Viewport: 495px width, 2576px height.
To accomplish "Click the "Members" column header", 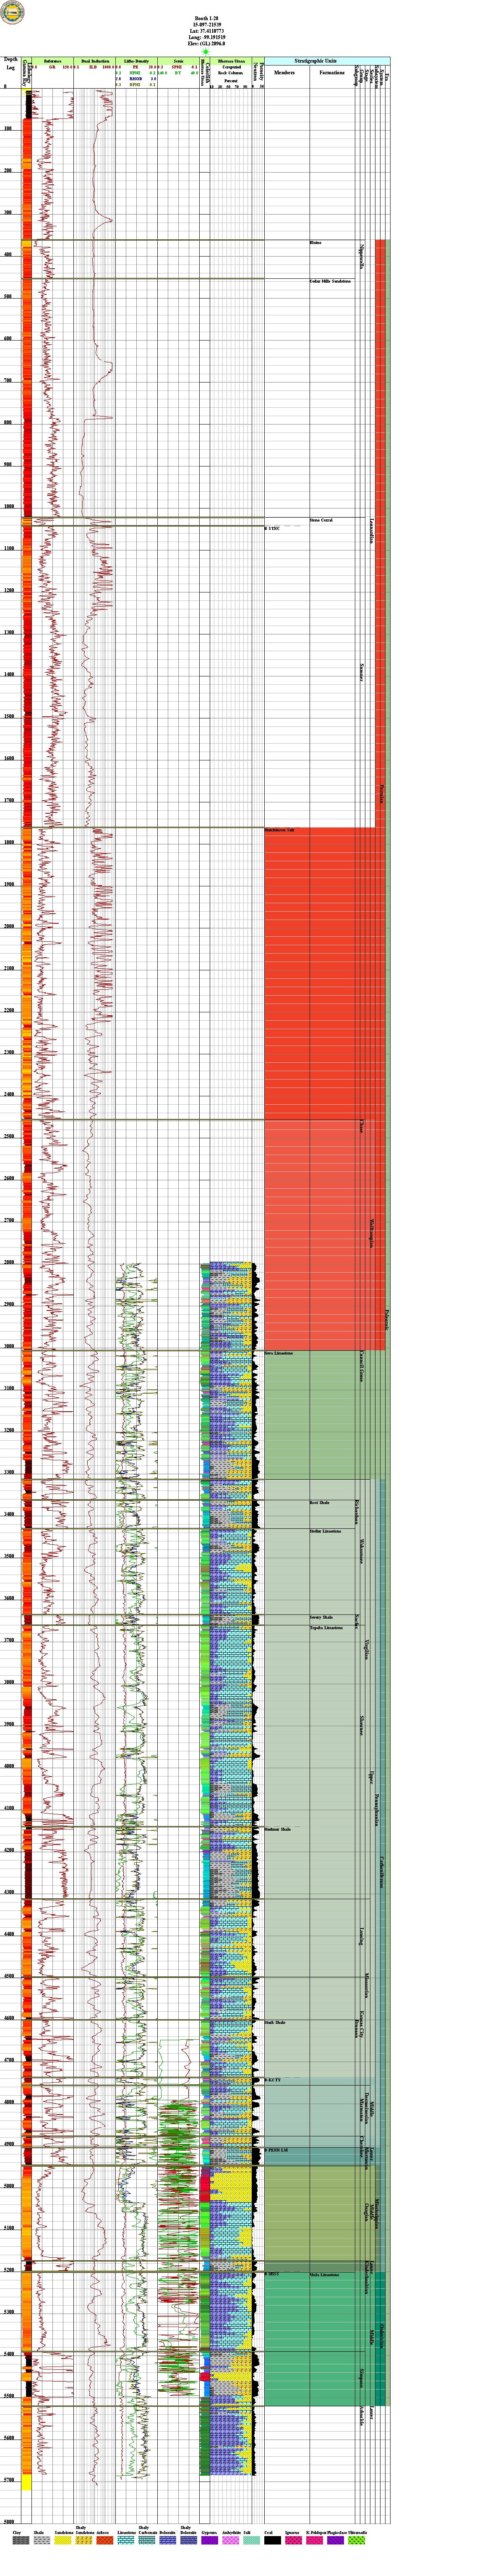I will (x=285, y=73).
